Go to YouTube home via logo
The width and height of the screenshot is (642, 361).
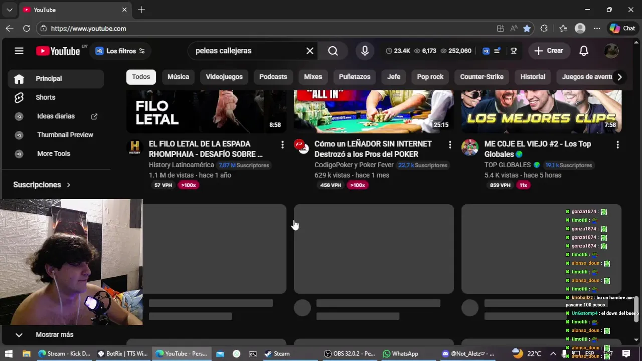[58, 51]
